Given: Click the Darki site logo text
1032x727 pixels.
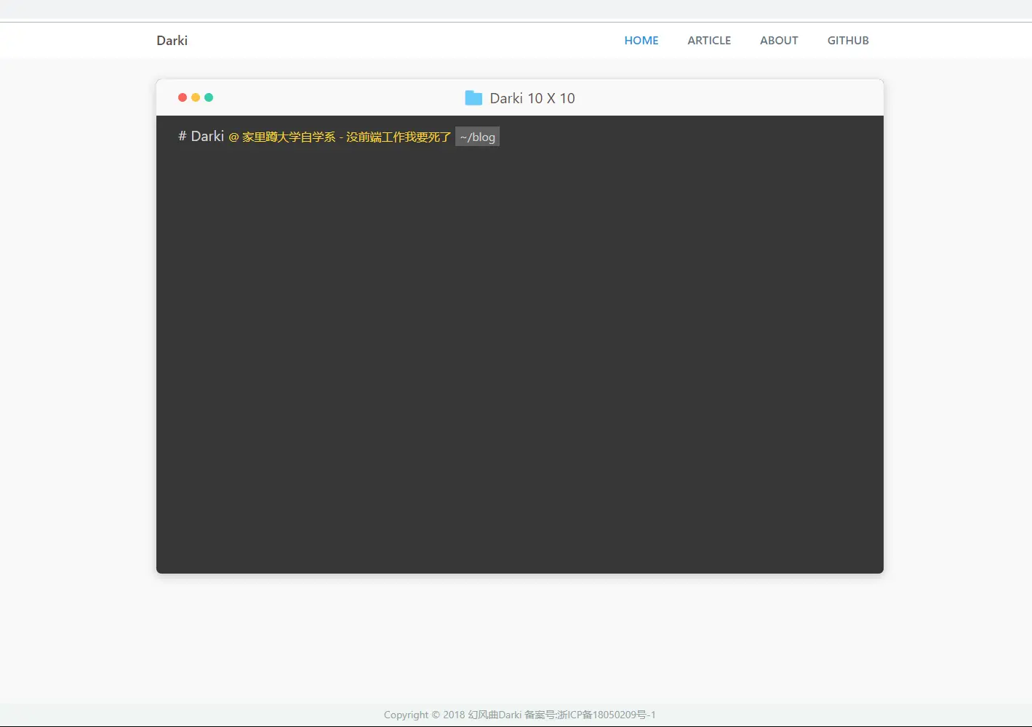Looking at the screenshot, I should point(172,41).
